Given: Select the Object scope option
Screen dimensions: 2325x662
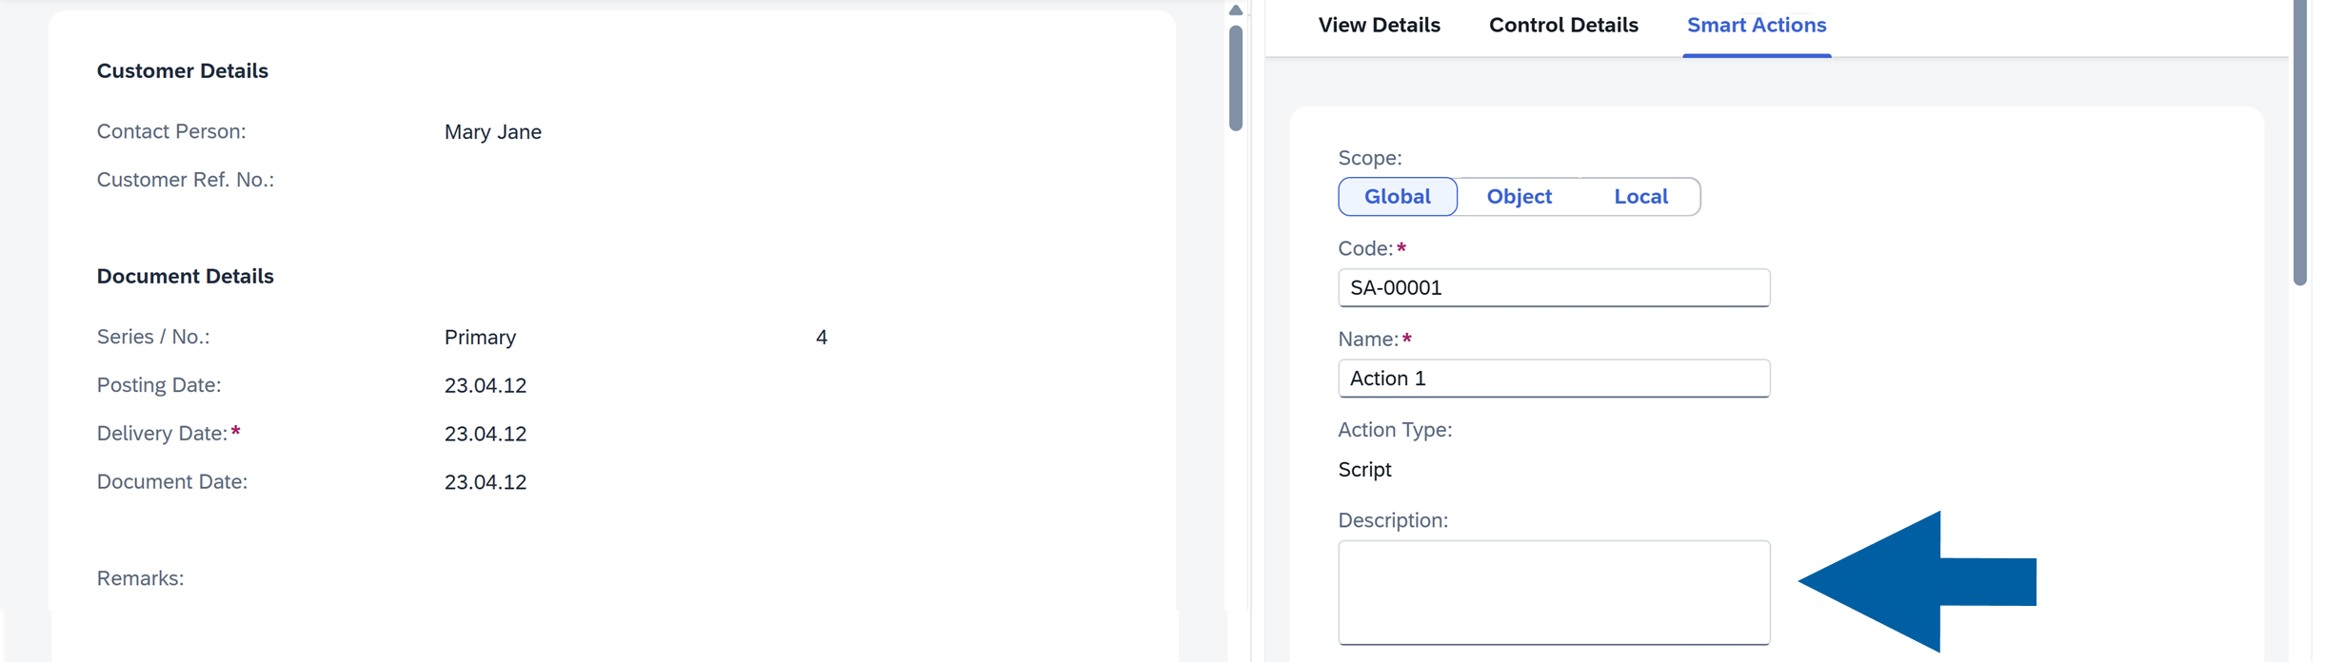Looking at the screenshot, I should (x=1519, y=197).
